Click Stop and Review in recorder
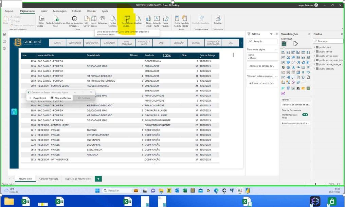The image size is (345, 207). (x=61, y=98)
